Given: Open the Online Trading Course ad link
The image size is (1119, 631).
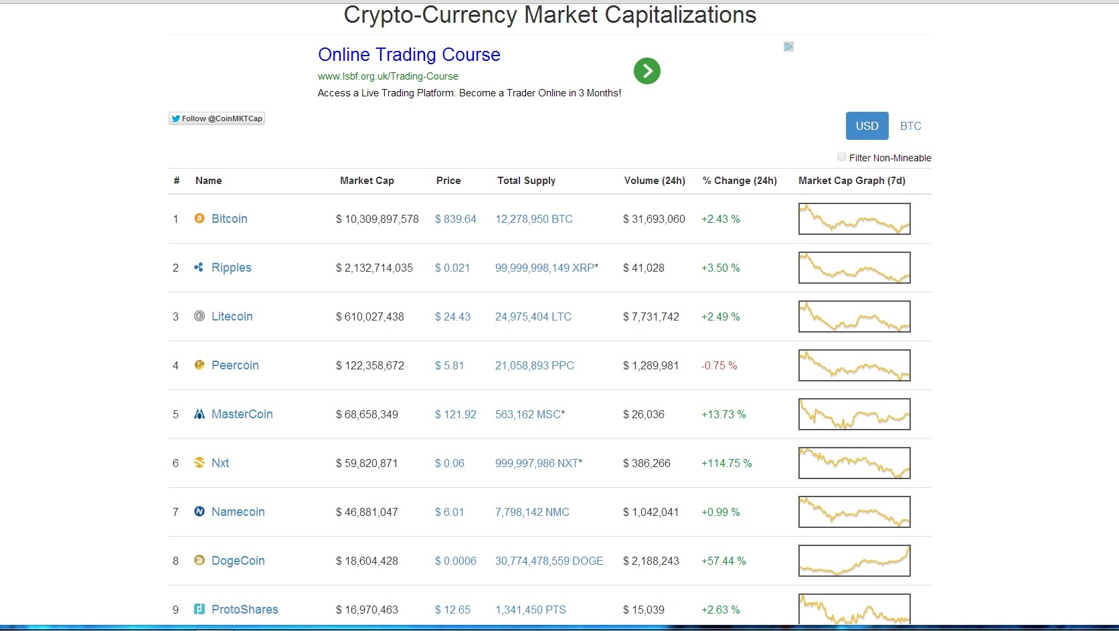Looking at the screenshot, I should click(x=409, y=55).
